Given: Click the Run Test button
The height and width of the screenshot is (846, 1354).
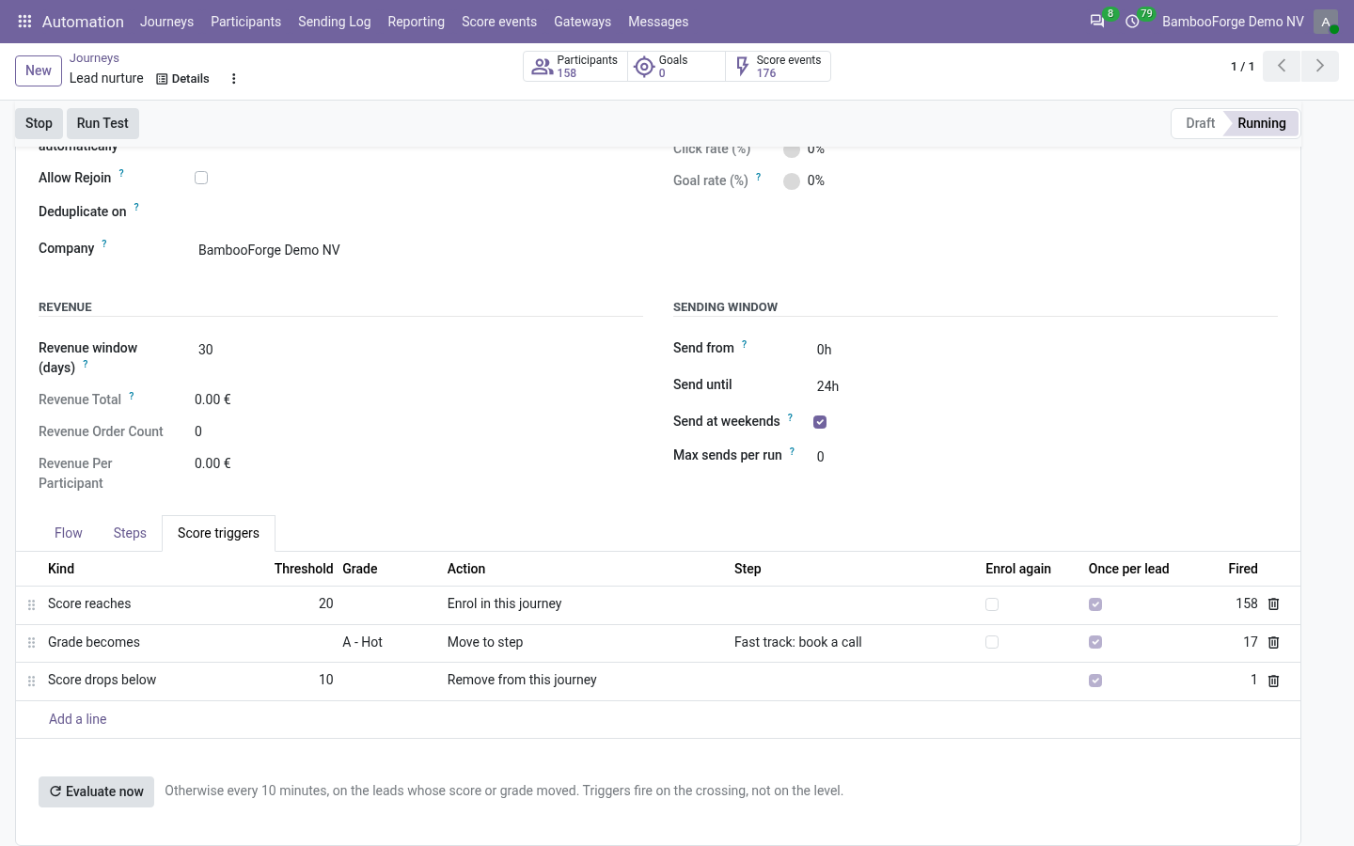Looking at the screenshot, I should (x=102, y=123).
